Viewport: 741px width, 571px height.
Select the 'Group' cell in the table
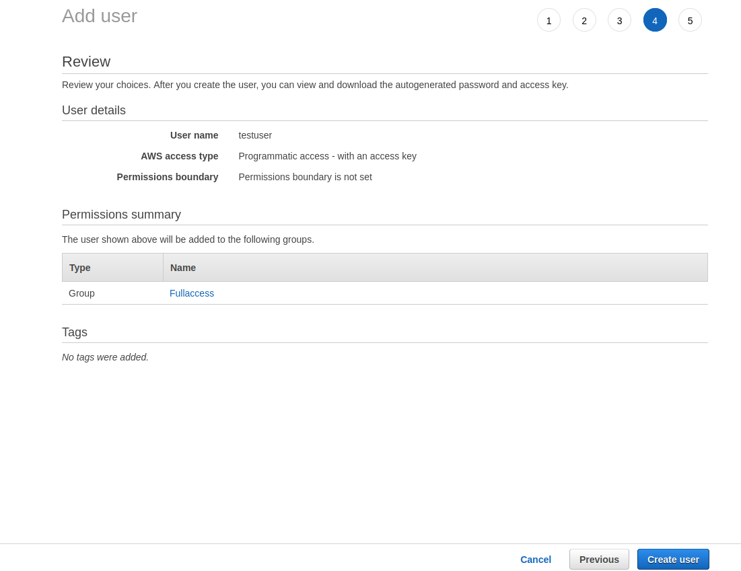coord(81,293)
